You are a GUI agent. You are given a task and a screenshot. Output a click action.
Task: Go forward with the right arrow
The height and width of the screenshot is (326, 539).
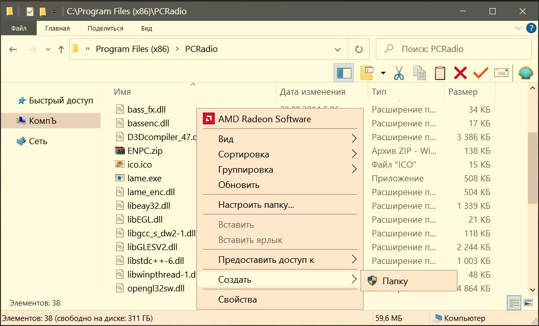coord(33,49)
